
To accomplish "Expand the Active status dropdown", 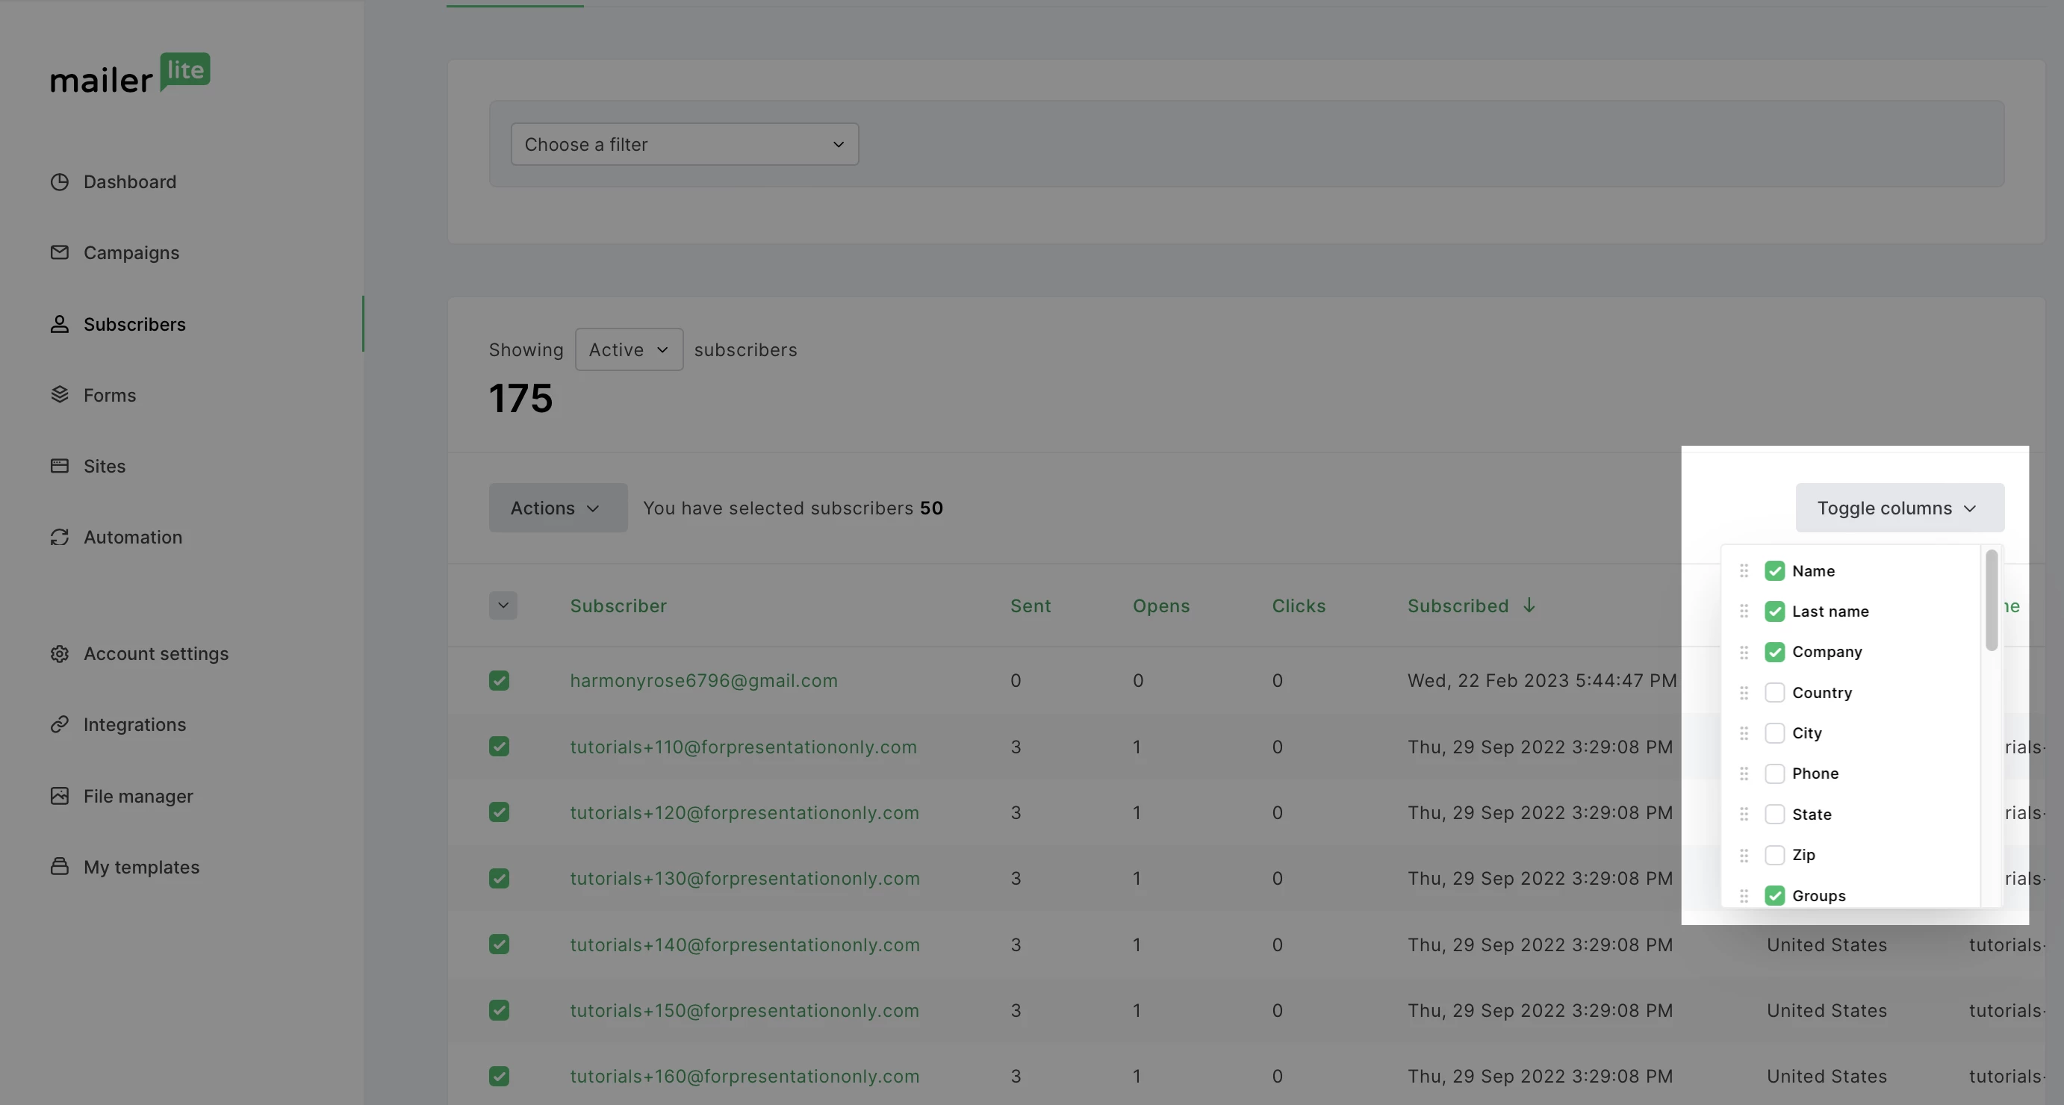I will pyautogui.click(x=628, y=349).
